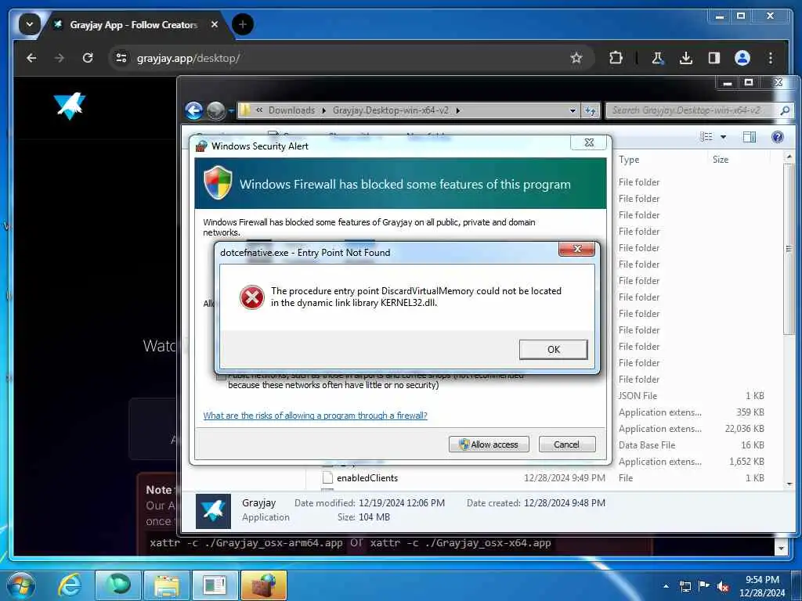Click the Grayjay application icon in details pane
802x601 pixels.
[x=213, y=510]
